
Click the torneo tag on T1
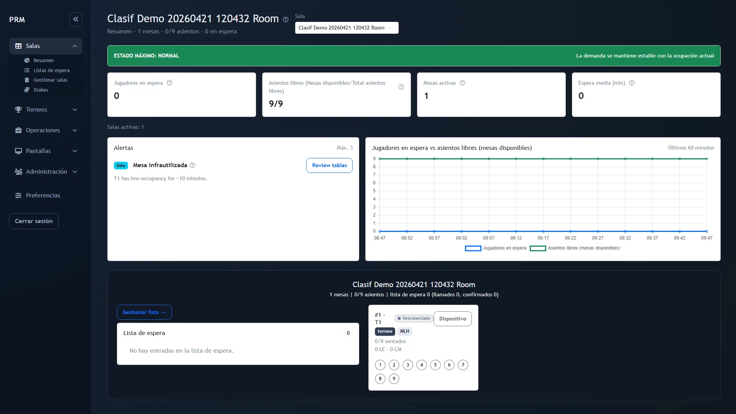click(x=385, y=331)
